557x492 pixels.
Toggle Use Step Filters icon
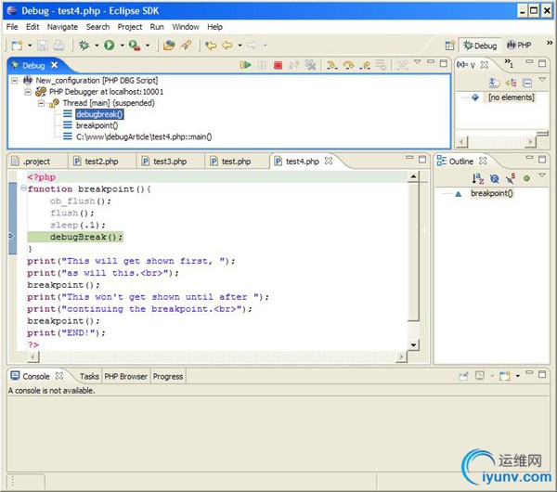pyautogui.click(x=402, y=65)
